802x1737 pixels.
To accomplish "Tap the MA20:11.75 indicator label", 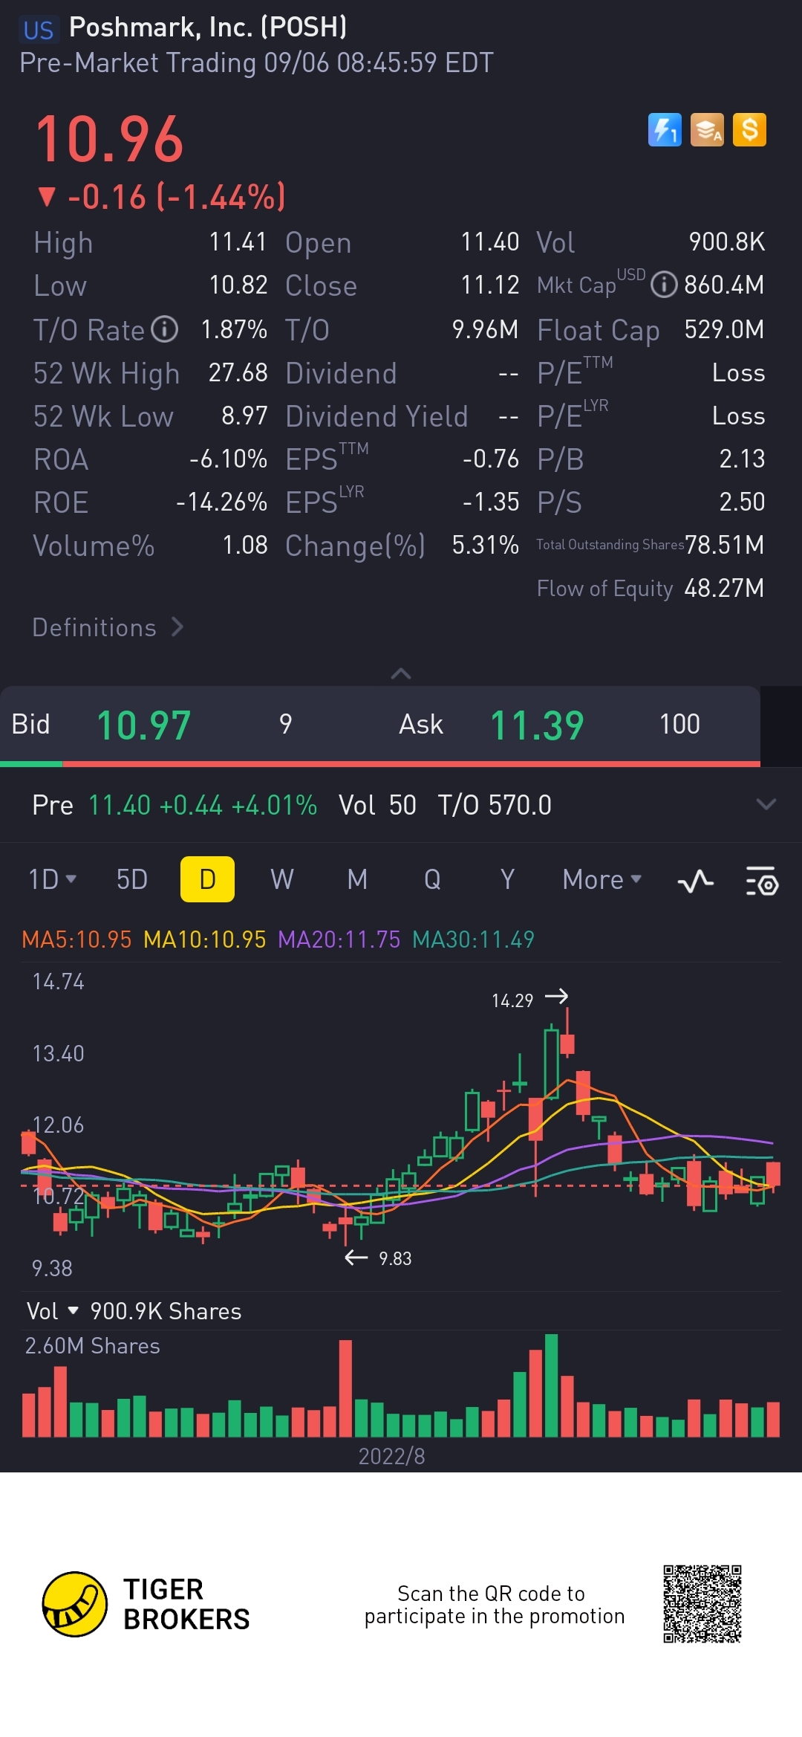I will [339, 939].
